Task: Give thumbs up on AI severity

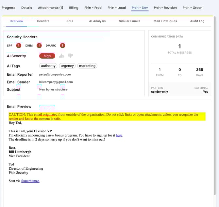Action: 61,56
